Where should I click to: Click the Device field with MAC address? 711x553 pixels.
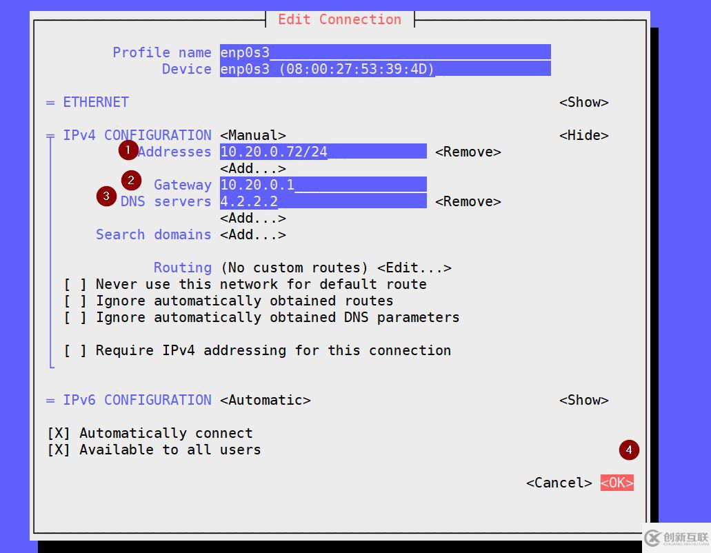point(385,69)
